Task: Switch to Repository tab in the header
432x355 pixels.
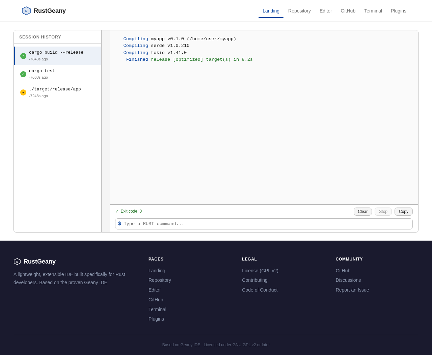Action: pyautogui.click(x=299, y=11)
